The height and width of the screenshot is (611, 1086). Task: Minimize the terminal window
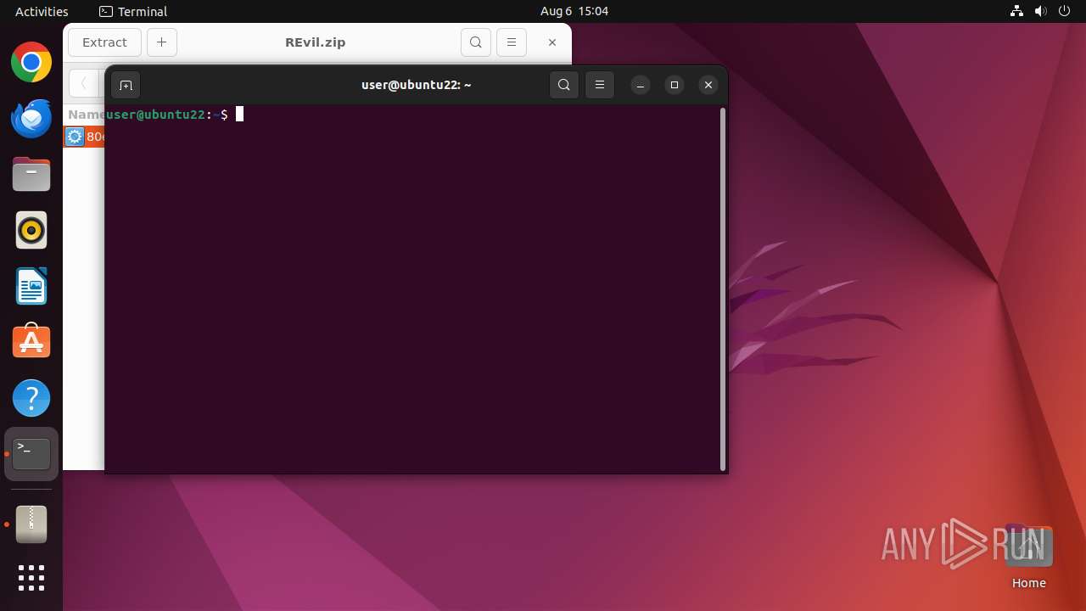(641, 85)
